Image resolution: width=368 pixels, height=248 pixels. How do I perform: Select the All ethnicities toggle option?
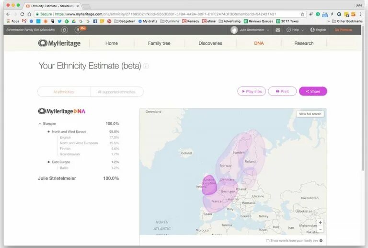[x=64, y=92]
